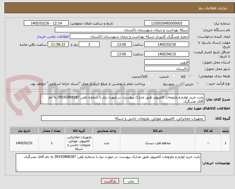Click the buyer organization name field

coord(122,30)
